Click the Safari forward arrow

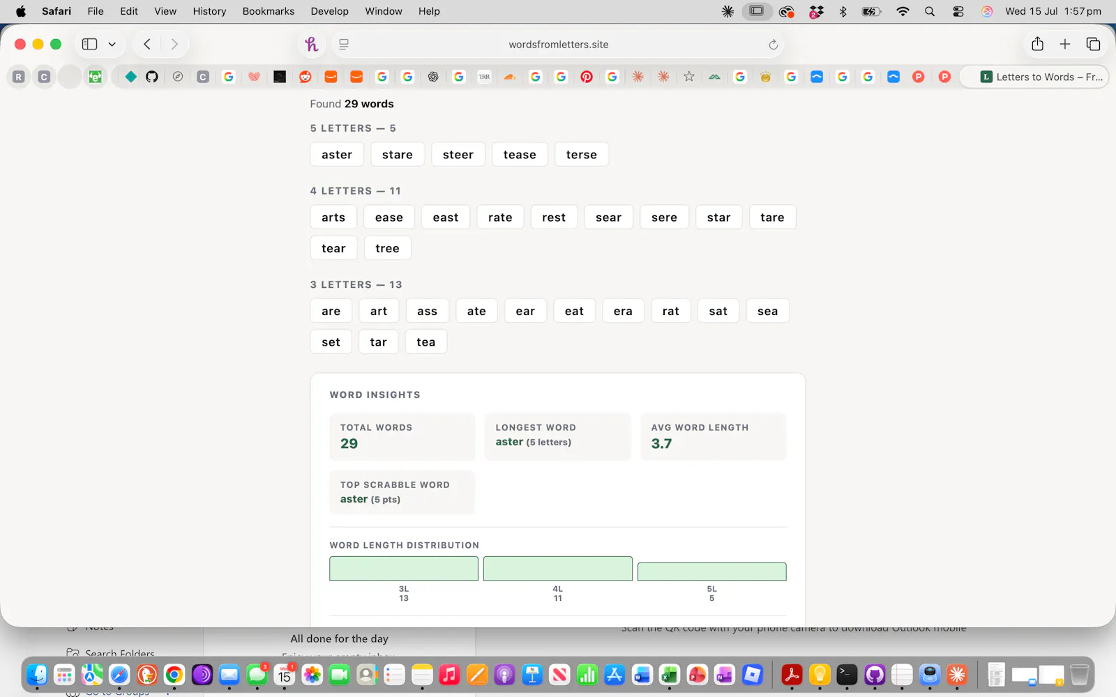174,44
